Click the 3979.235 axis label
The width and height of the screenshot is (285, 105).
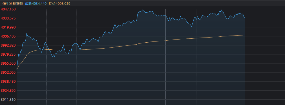click(8, 54)
